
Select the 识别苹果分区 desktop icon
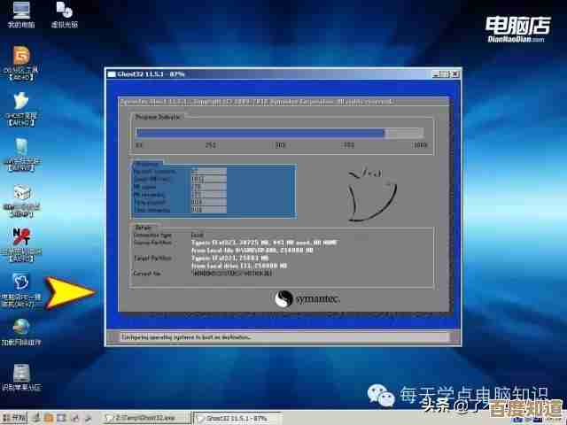[x=19, y=375]
